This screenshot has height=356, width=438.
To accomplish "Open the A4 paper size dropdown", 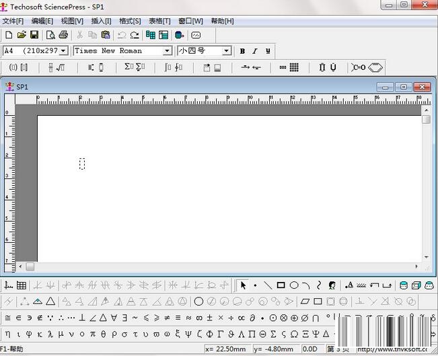I will (64, 51).
